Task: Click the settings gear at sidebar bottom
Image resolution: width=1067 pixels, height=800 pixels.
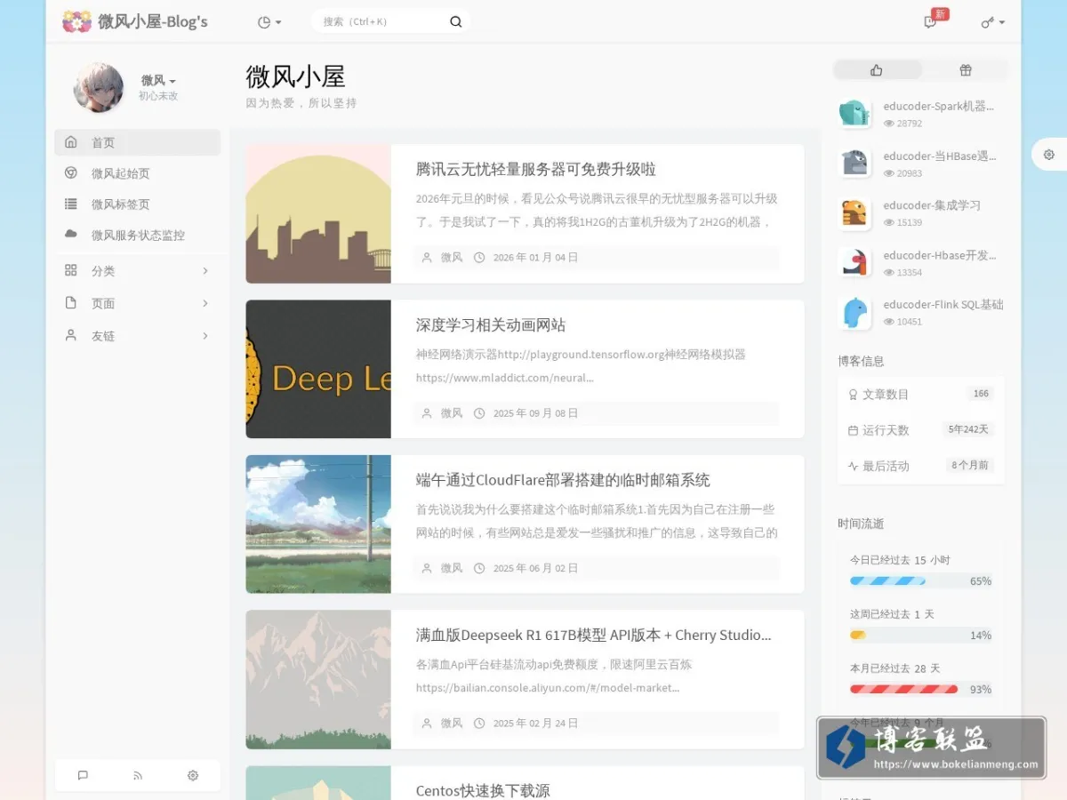Action: pyautogui.click(x=193, y=775)
